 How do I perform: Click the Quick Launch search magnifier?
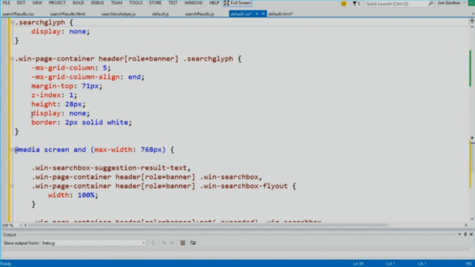[430, 4]
